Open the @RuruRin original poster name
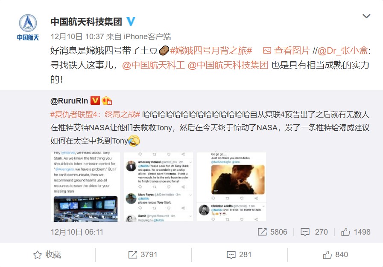 click(69, 100)
